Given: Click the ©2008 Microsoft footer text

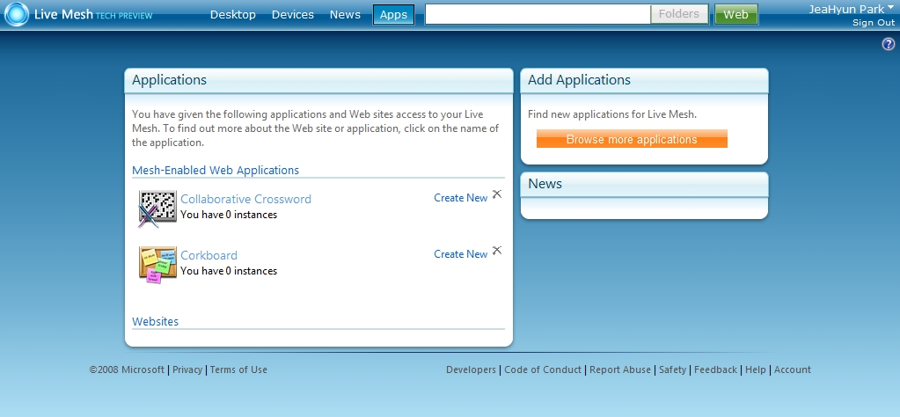Looking at the screenshot, I should [127, 370].
